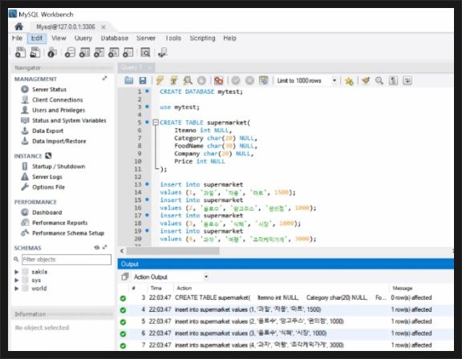Open find panel magnifier icon
The height and width of the screenshot is (359, 462).
click(379, 80)
